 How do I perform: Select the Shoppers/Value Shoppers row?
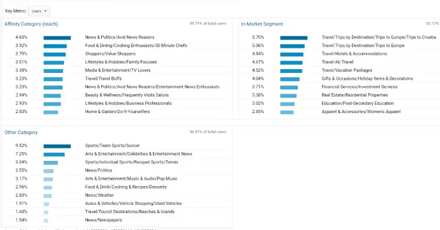pos(117,53)
